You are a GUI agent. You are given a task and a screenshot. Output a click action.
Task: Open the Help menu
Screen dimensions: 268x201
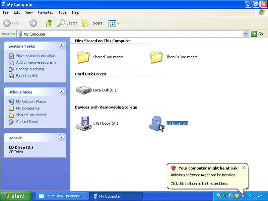coord(76,12)
